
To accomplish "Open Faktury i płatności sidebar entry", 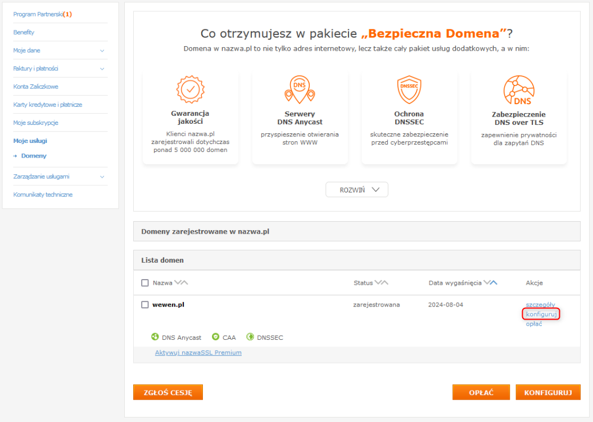I will (35, 69).
